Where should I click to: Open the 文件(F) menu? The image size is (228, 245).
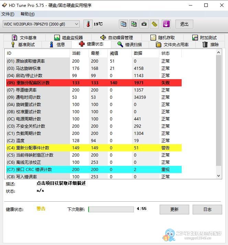coord(8,14)
